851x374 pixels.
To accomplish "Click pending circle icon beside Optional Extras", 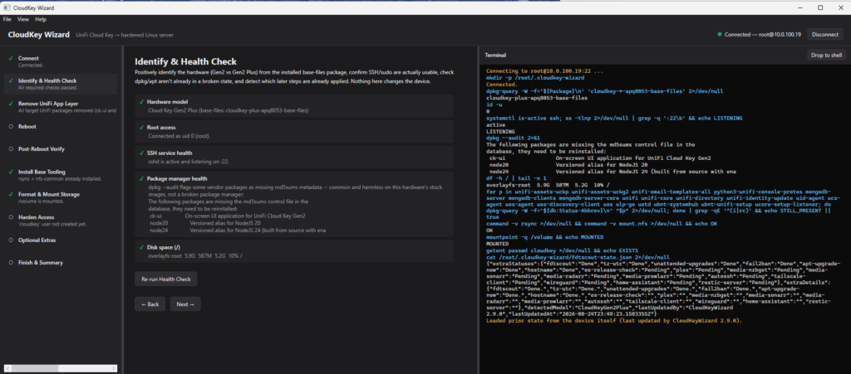I will coord(10,240).
